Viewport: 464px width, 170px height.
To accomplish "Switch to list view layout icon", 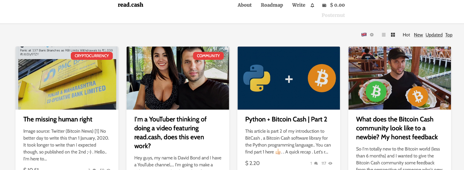I will 384,35.
